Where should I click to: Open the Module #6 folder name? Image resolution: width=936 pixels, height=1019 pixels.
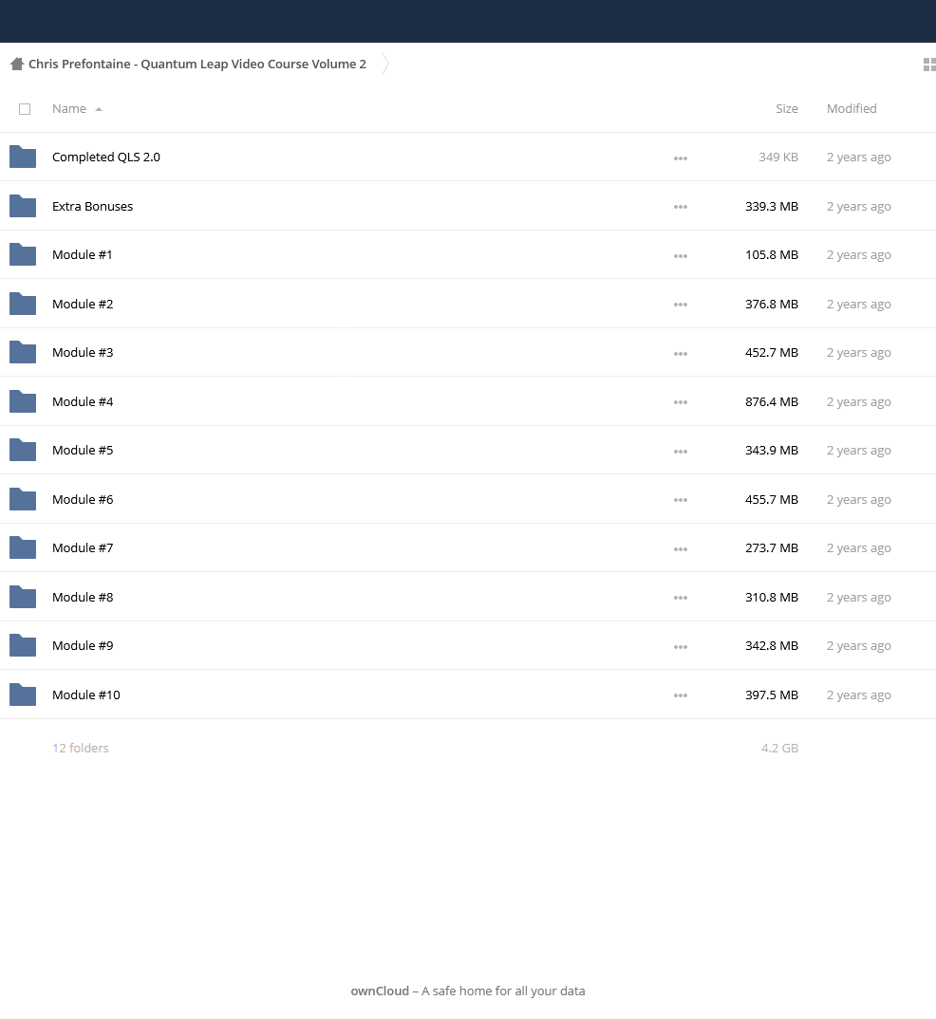tap(83, 499)
